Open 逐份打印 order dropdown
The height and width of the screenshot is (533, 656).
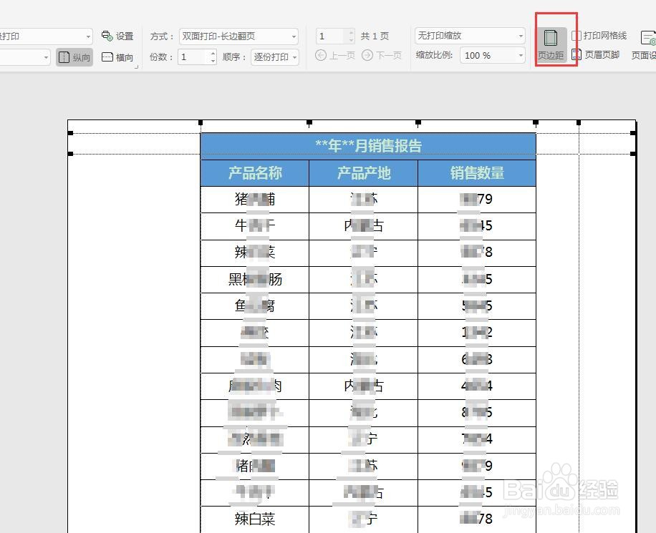click(x=274, y=57)
